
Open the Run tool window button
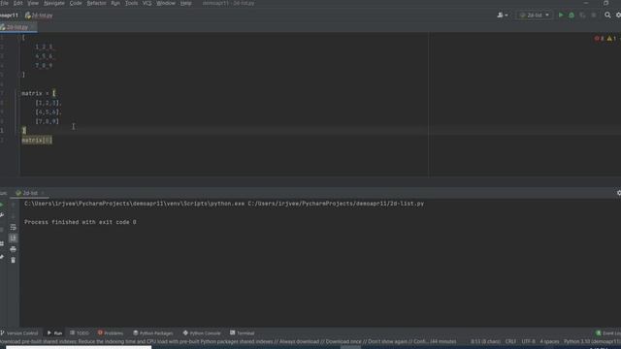(x=54, y=333)
